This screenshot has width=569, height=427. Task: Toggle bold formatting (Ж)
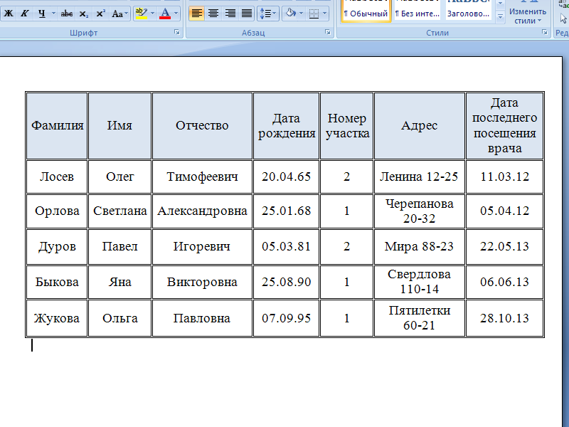click(9, 14)
